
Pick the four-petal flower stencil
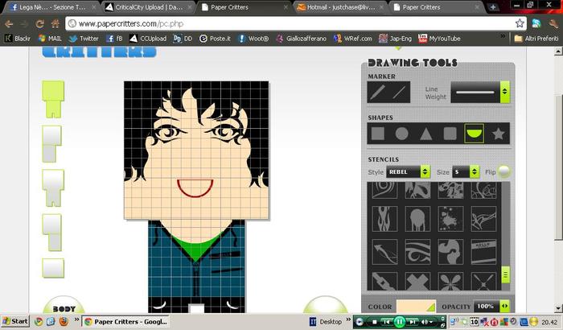450,282
